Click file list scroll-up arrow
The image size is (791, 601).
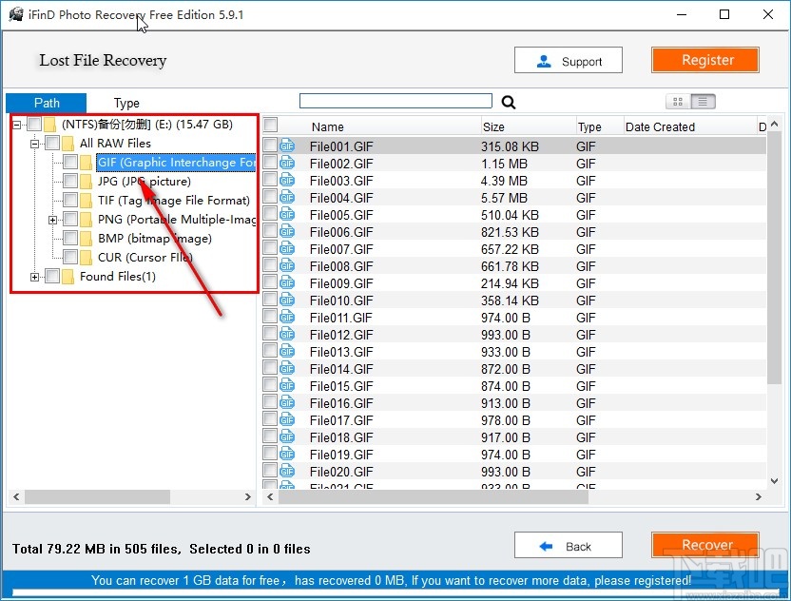pos(774,125)
